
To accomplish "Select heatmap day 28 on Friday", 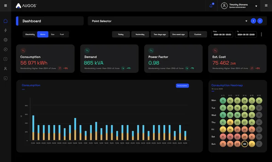I will (244, 129).
